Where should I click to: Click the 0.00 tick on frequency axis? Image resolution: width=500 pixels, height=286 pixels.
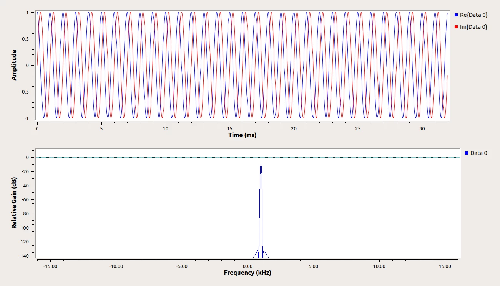(x=248, y=266)
